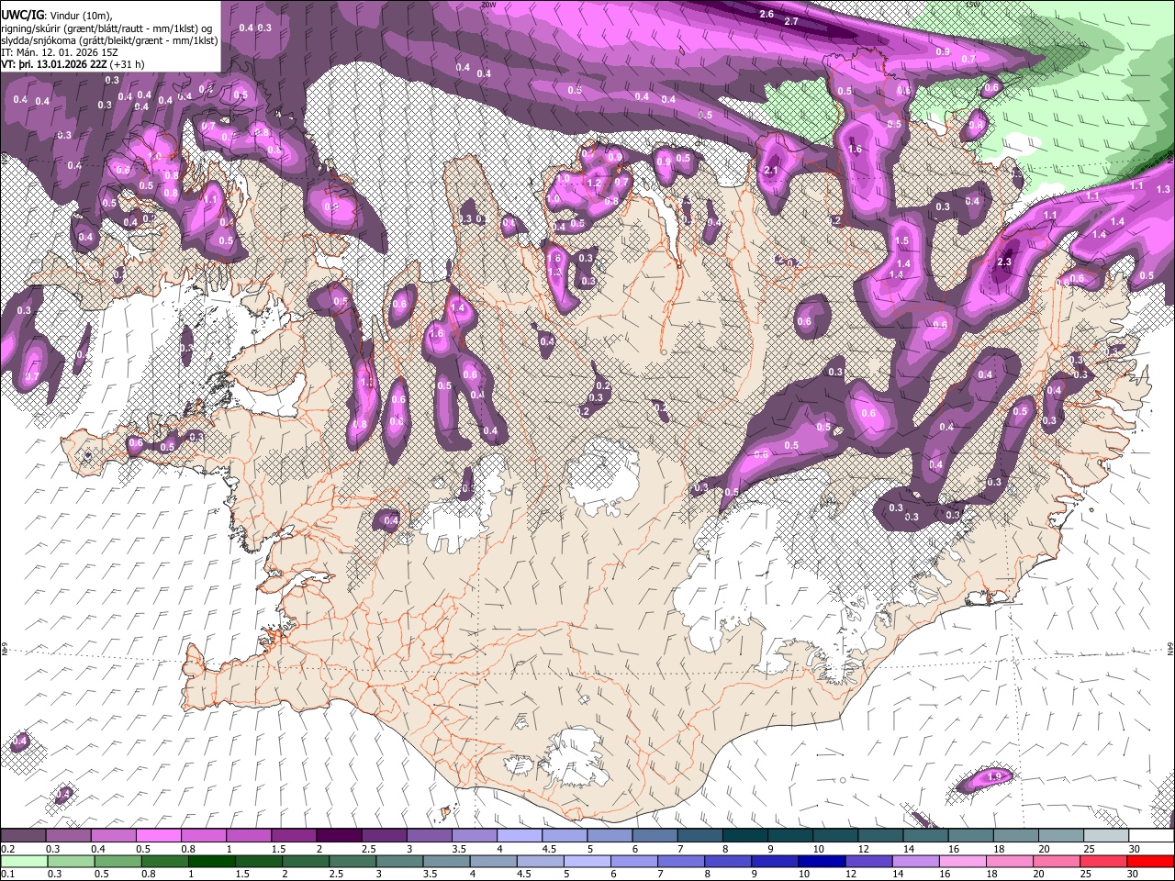Click the deep blue swatch labeled 10, lower legend
This screenshot has width=1175, height=881.
tap(820, 862)
